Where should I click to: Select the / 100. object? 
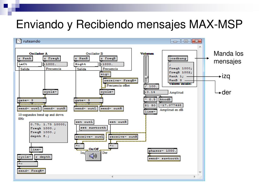(151, 86)
